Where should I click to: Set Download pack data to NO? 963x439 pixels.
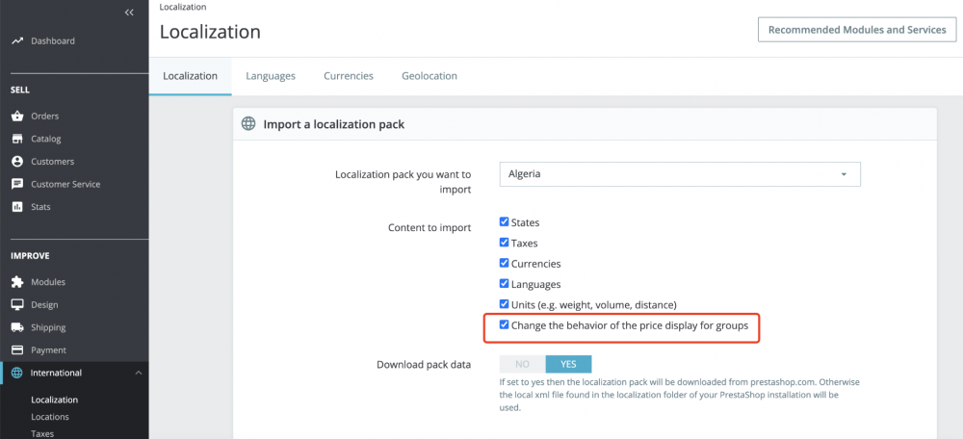click(523, 364)
